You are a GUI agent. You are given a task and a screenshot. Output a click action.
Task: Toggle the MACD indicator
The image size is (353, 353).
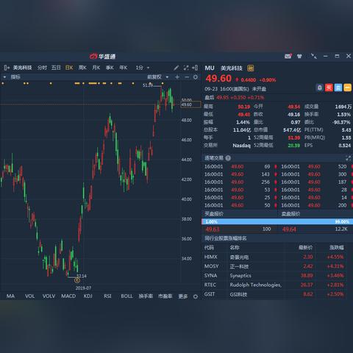[68, 296]
